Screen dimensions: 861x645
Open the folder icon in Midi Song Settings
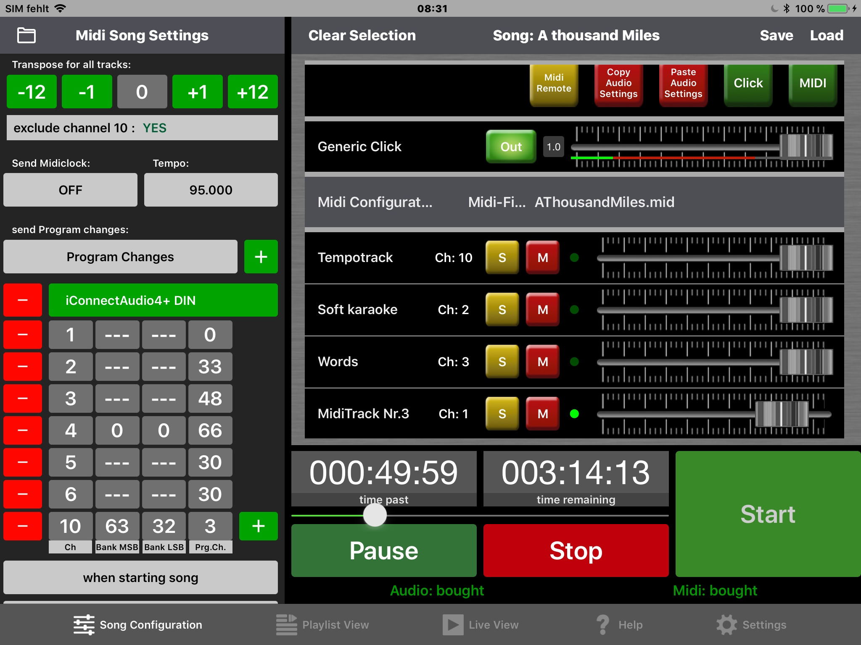pyautogui.click(x=26, y=35)
